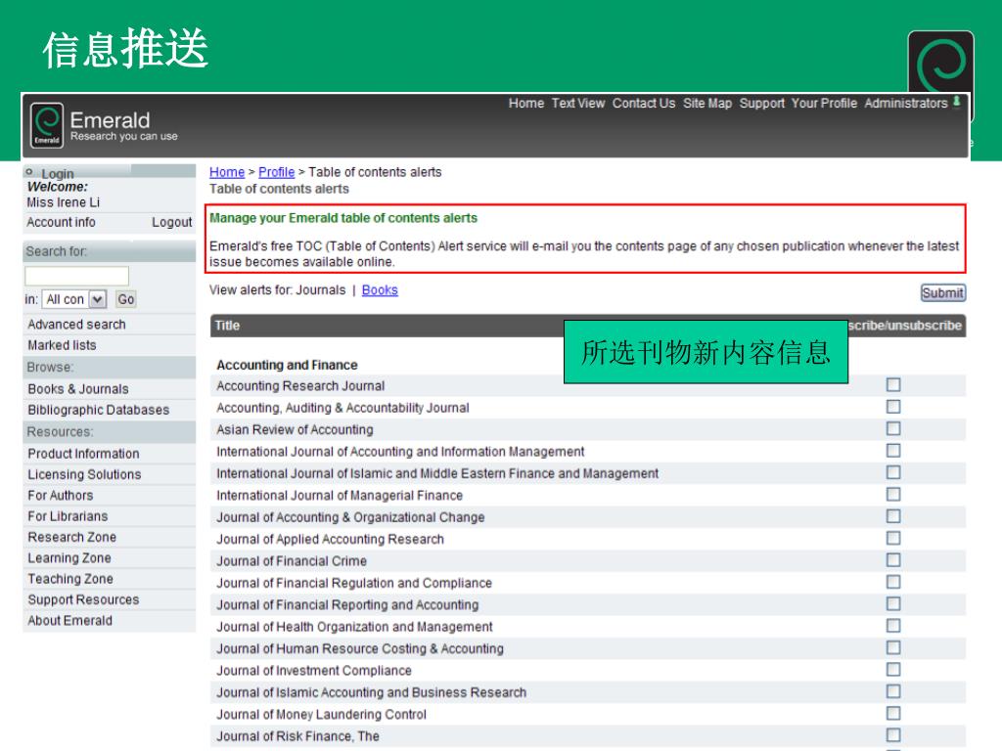Click the Logout link
Screen dimensions: 1002x751
(171, 222)
